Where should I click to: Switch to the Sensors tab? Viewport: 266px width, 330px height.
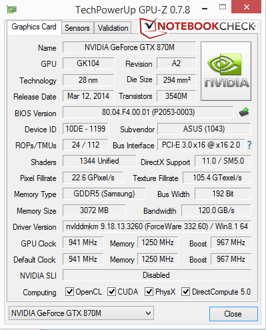pos(77,28)
